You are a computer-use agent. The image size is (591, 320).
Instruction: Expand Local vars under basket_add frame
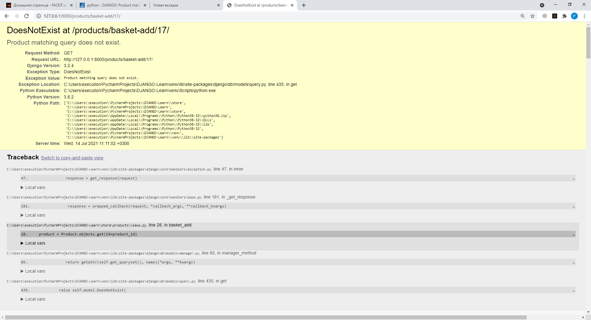[x=33, y=243]
